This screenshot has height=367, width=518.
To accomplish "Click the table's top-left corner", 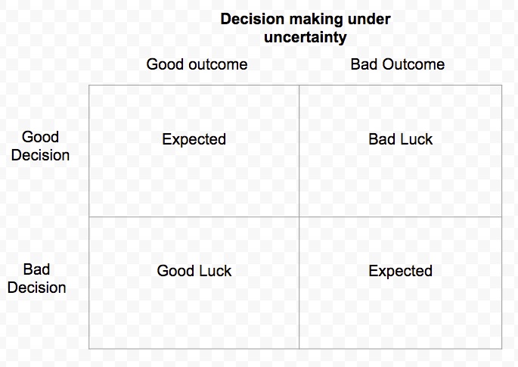I will [x=89, y=86].
